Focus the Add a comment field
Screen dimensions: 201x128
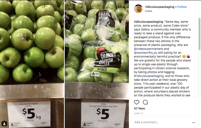(x=162, y=122)
